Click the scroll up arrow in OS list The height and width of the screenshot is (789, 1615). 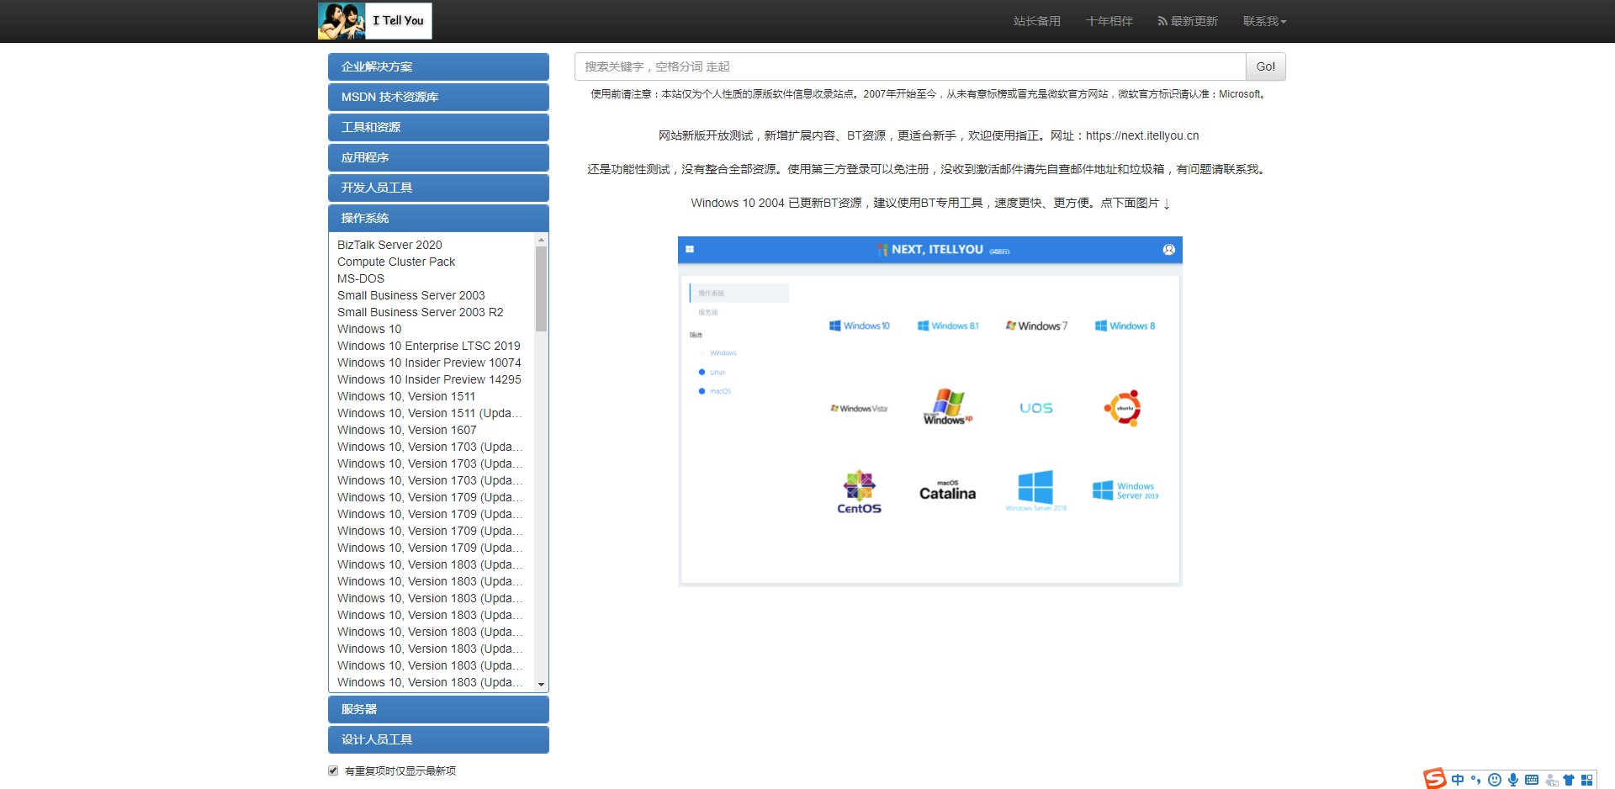coord(541,241)
